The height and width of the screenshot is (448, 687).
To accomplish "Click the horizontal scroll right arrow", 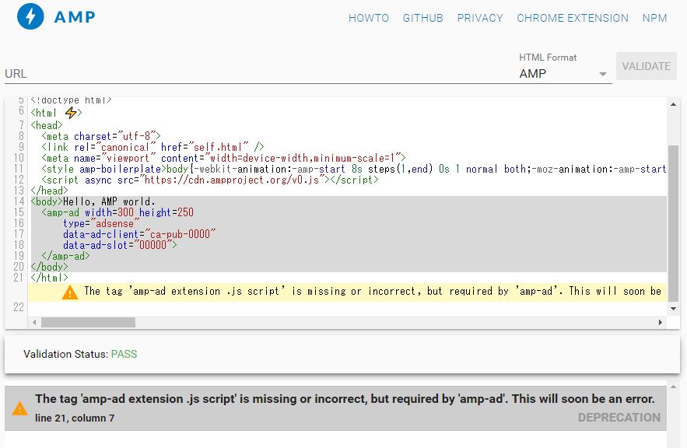I will tap(661, 322).
